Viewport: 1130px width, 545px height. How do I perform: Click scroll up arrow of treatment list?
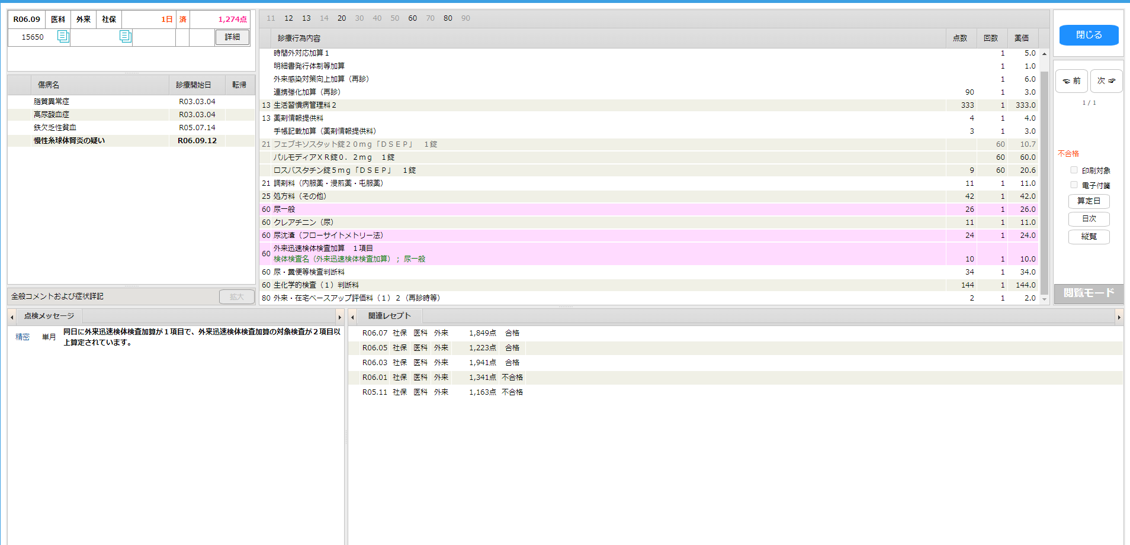coord(1044,54)
